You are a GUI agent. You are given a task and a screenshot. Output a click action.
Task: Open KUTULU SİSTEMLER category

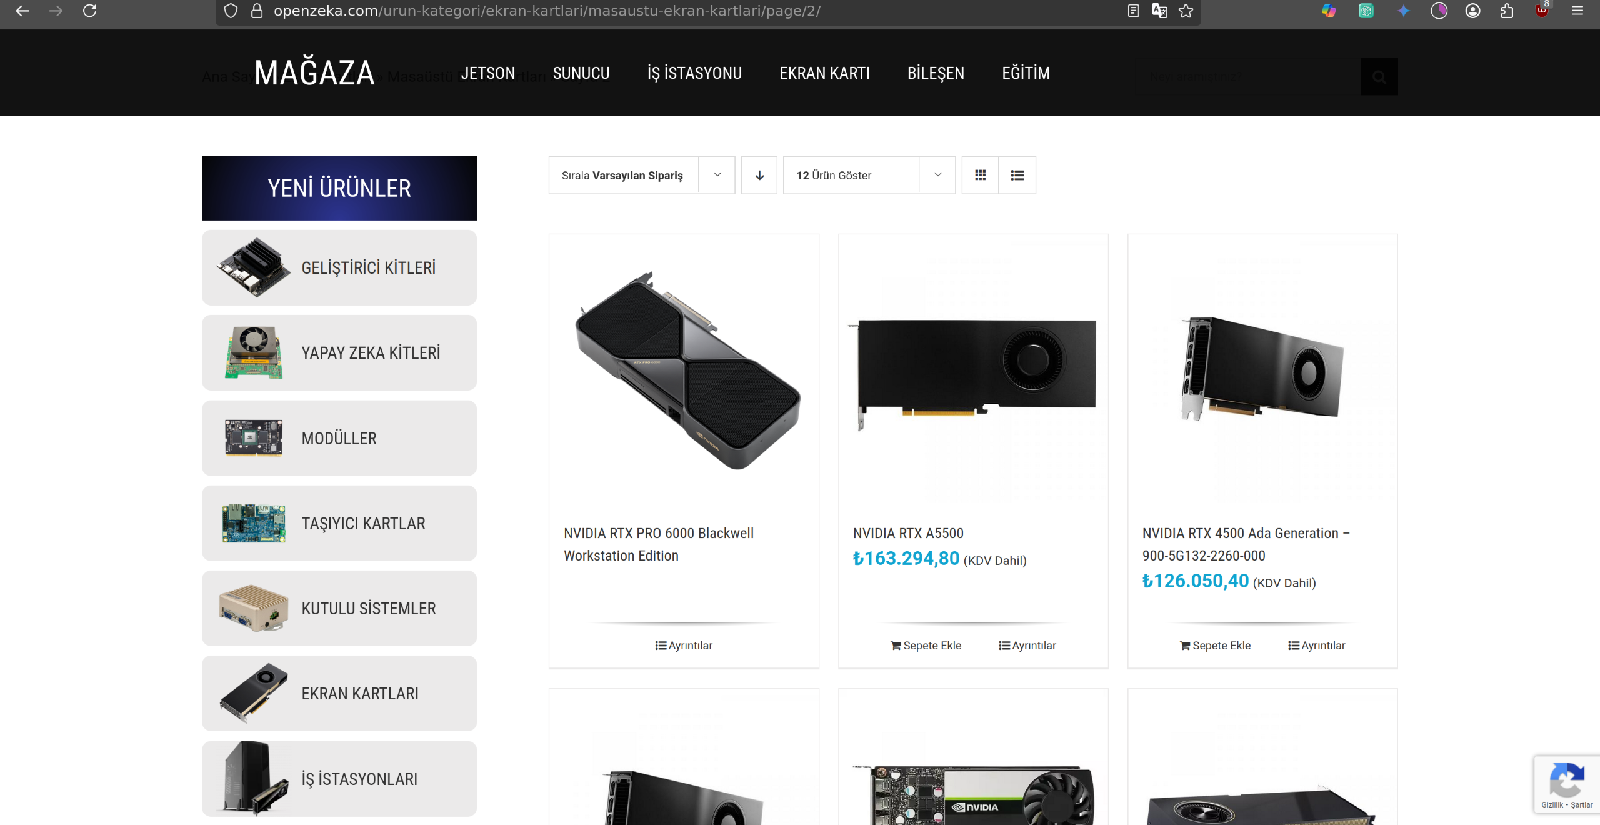[x=339, y=609]
